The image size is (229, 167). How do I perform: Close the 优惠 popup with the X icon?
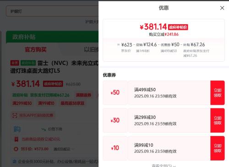click(222, 8)
